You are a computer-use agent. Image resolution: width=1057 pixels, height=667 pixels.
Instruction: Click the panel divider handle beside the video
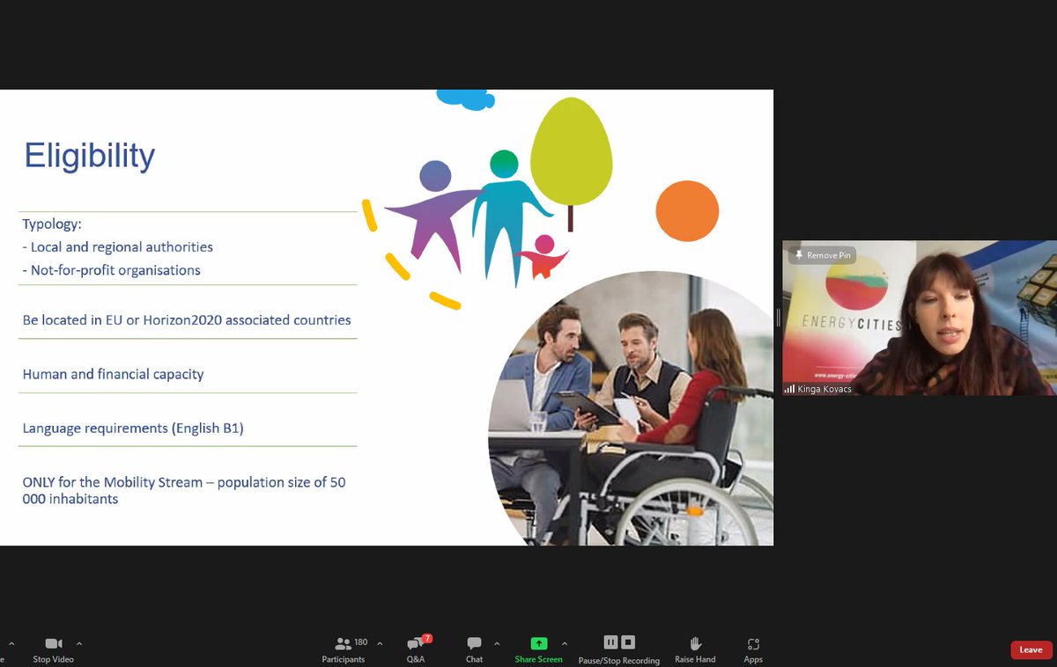pos(778,318)
